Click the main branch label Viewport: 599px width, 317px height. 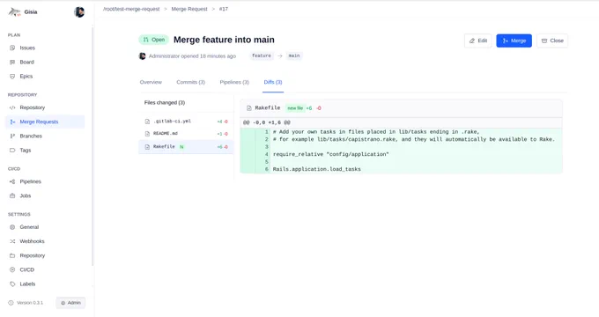294,55
